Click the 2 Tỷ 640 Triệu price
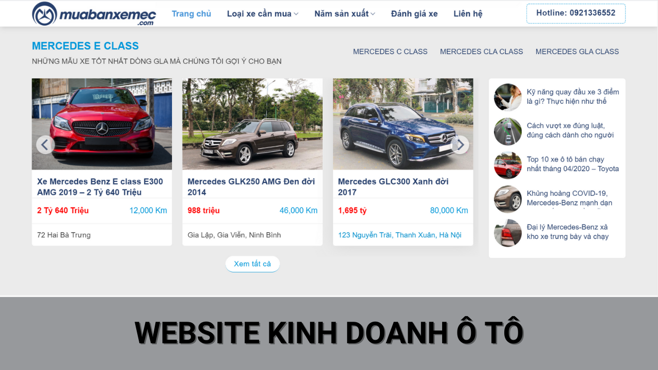 click(x=63, y=210)
